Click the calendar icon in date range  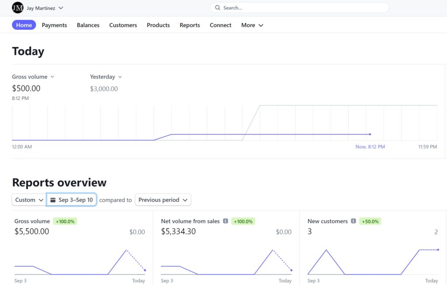click(53, 200)
